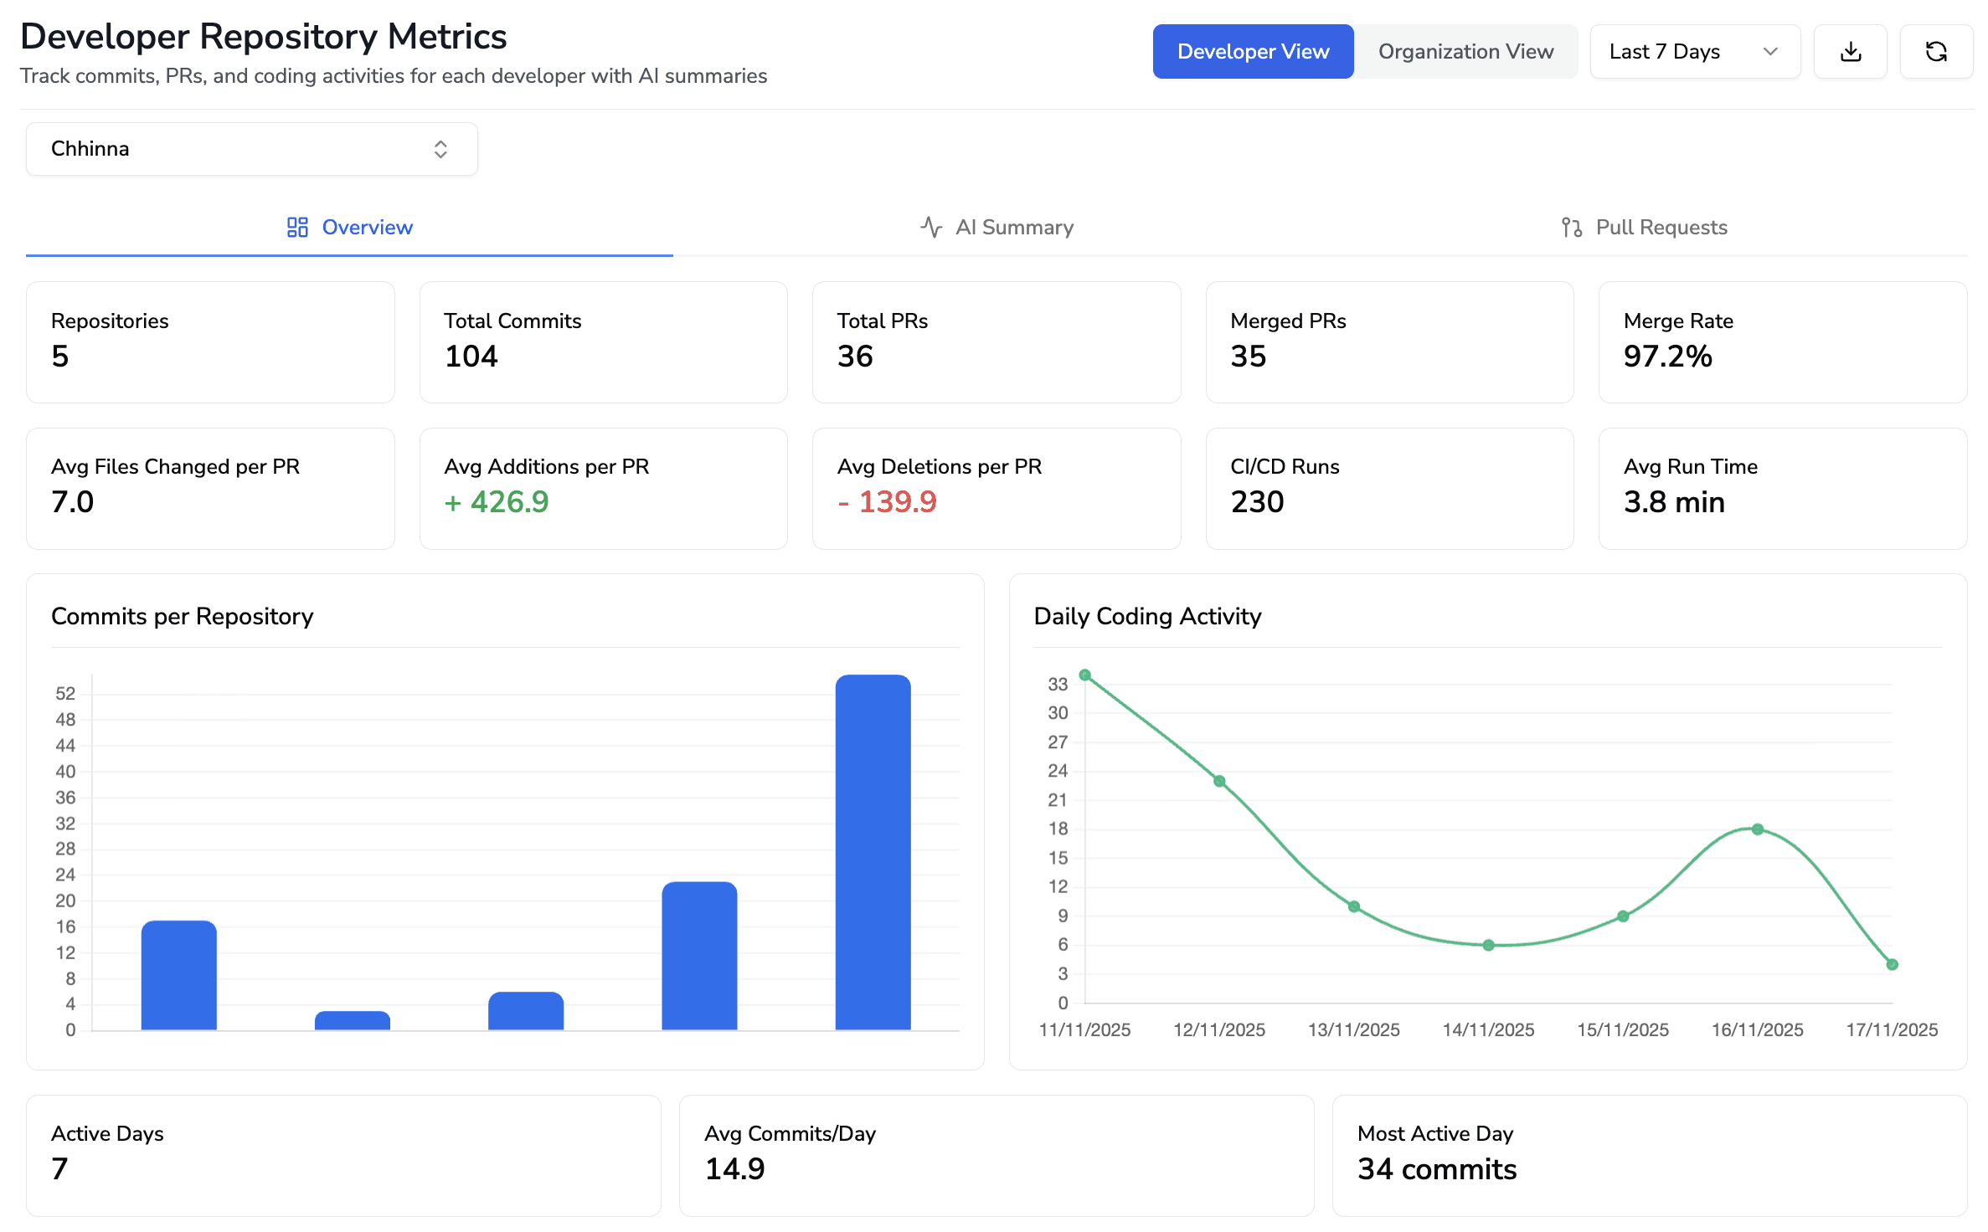Click the 12/11/2025 data point on line chart
Screen dimensions: 1988x1232
pyautogui.click(x=1219, y=781)
